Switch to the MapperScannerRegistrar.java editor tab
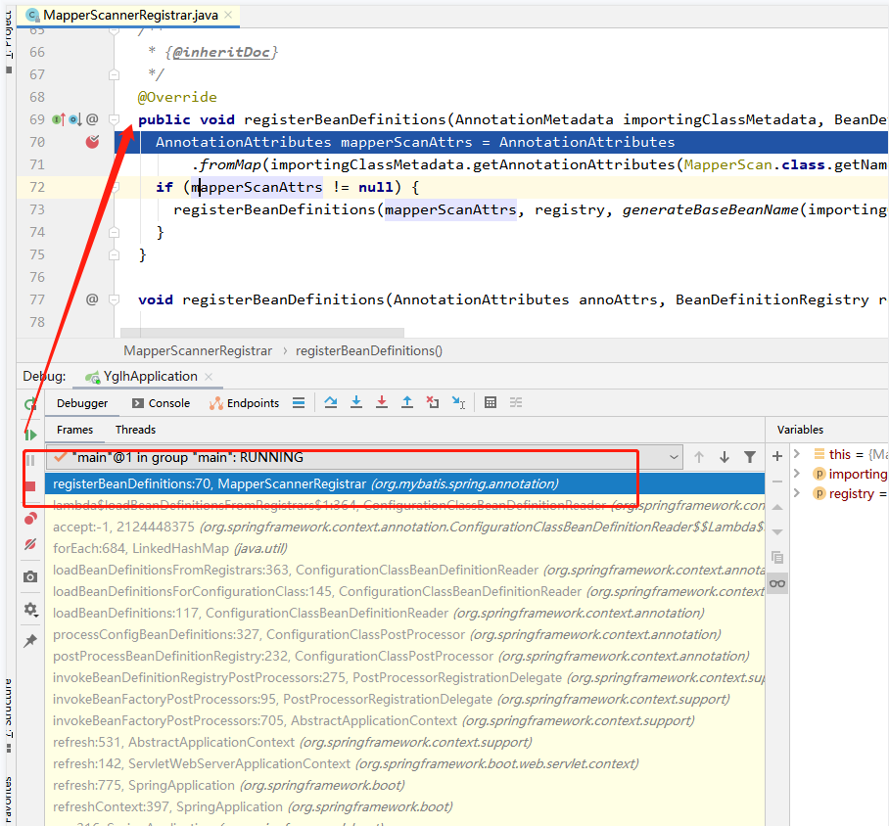 [x=130, y=16]
